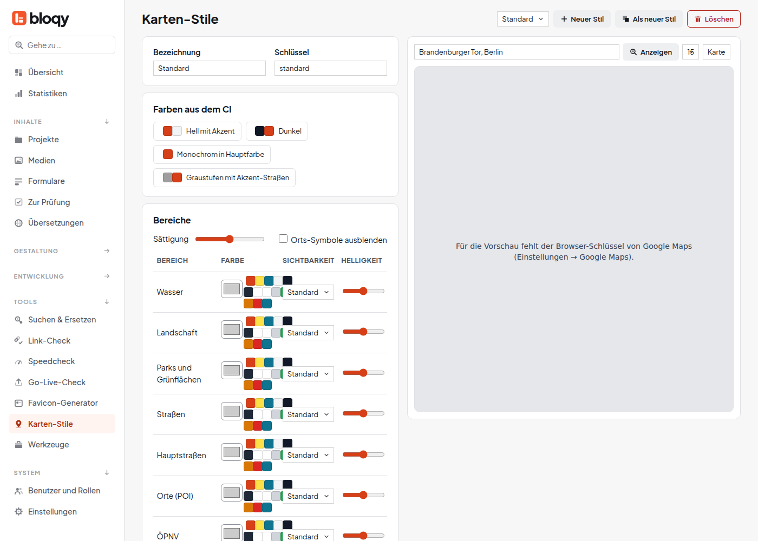Collapse the INHALTE section arrow
Viewport: 758px width, 541px height.
coord(107,122)
